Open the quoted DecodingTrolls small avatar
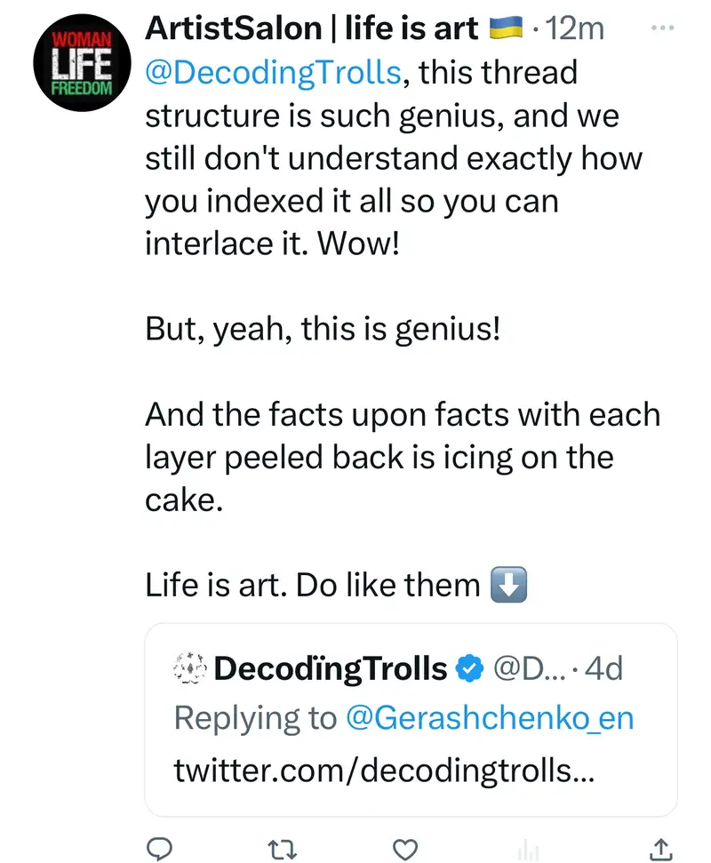Screen dimensions: 711x863 point(188,668)
